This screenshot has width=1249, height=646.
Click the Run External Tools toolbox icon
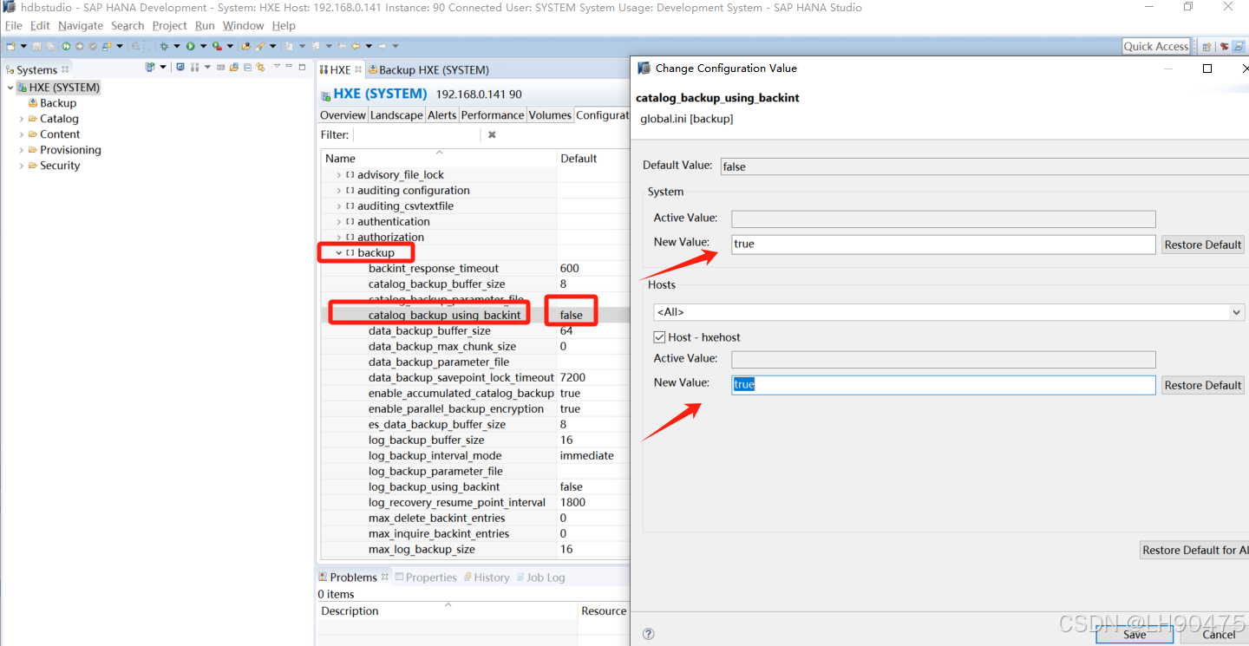(x=217, y=46)
